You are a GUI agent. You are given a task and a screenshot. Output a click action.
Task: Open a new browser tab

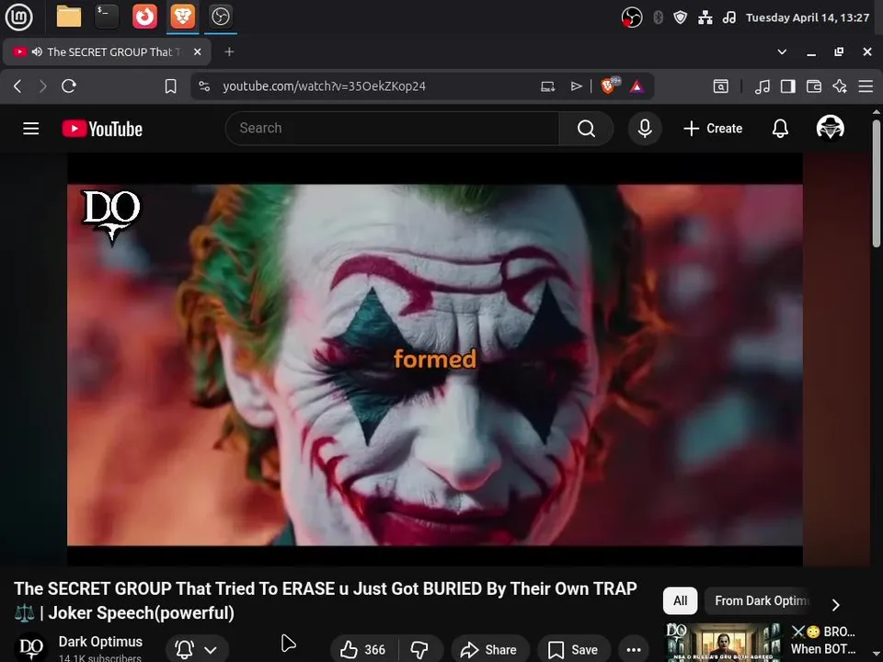click(x=229, y=51)
